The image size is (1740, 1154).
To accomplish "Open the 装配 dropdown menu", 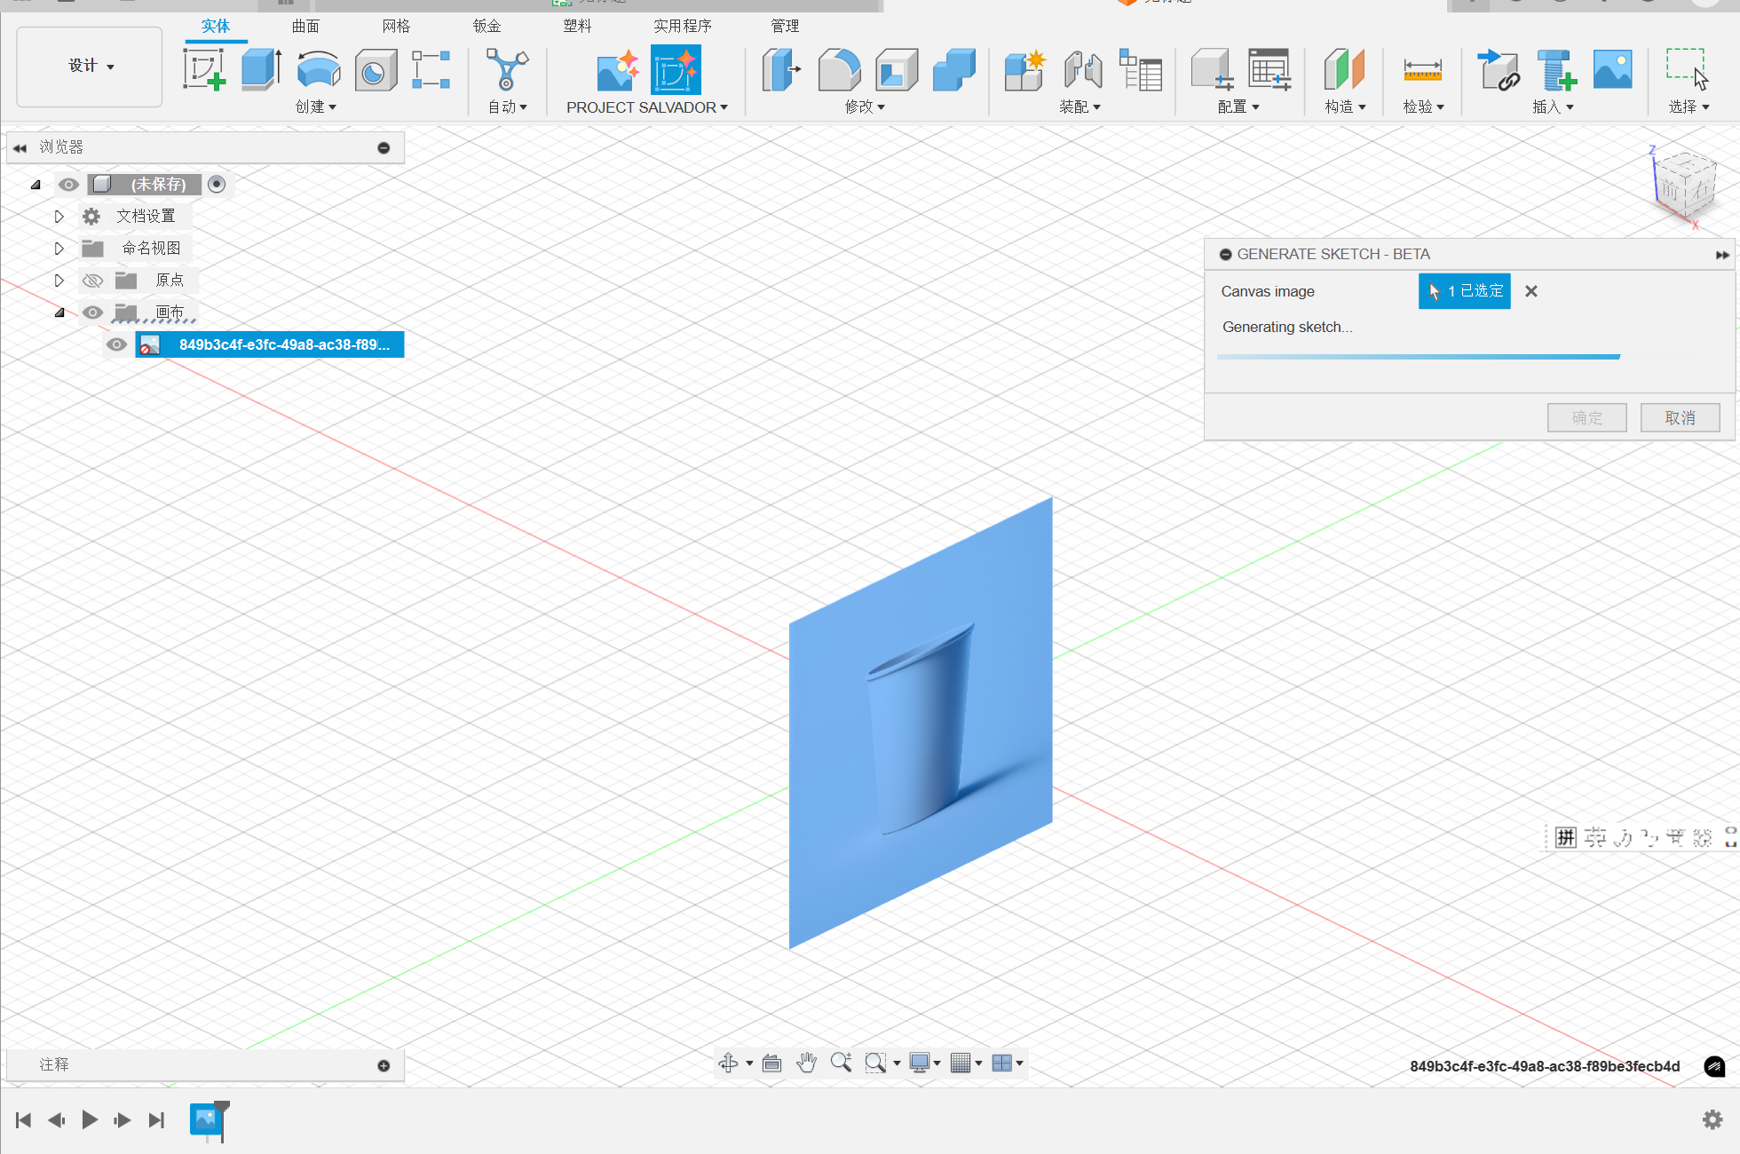I will click(x=1080, y=107).
